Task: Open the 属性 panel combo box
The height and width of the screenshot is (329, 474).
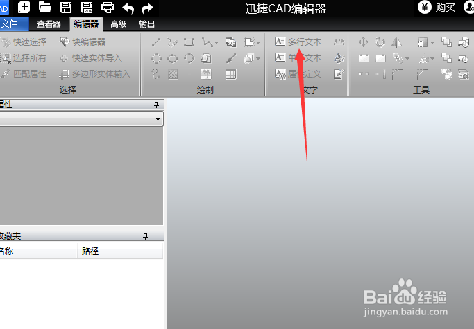Action: (x=81, y=118)
